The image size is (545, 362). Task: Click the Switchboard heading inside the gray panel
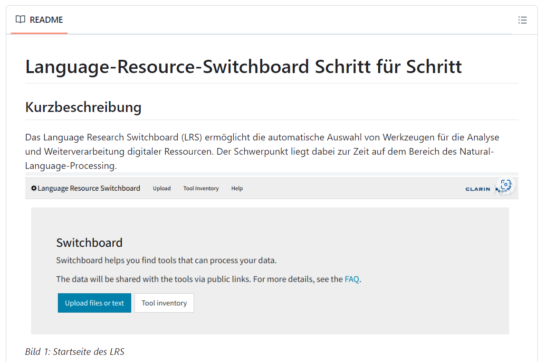pyautogui.click(x=89, y=242)
